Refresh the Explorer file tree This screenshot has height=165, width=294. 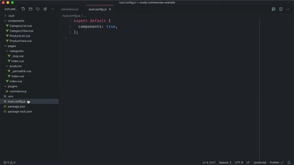[x=38, y=9]
